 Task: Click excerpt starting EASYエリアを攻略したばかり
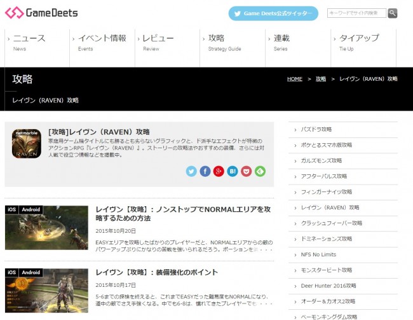click(x=184, y=246)
